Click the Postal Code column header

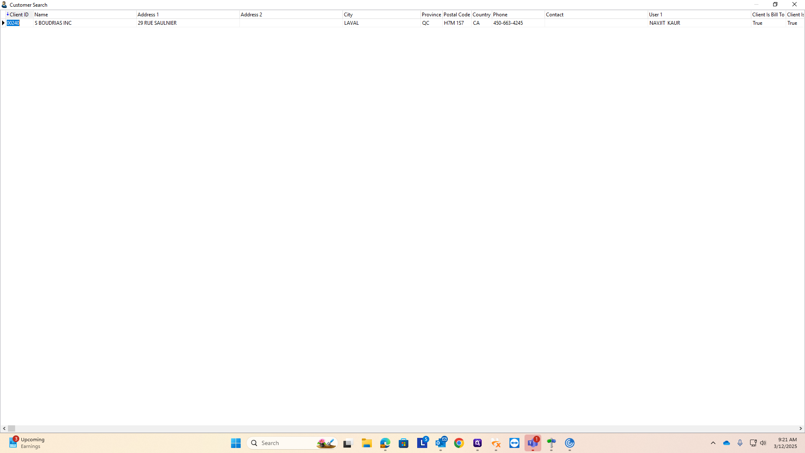[x=456, y=15]
